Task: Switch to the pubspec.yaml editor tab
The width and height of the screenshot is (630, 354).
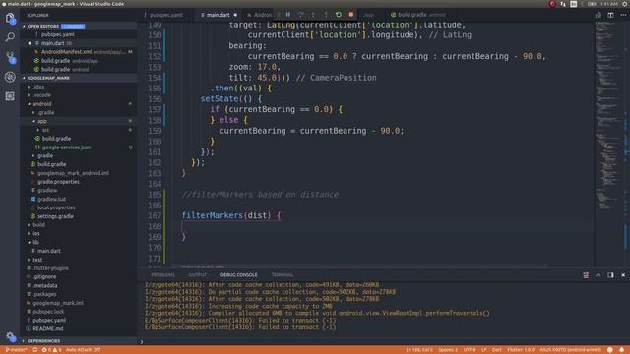Action: coord(166,15)
